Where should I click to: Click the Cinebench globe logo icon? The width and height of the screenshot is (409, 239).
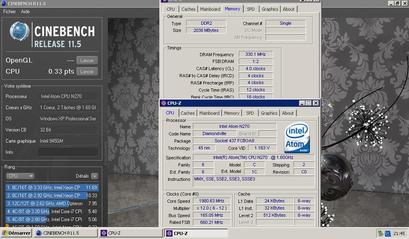pos(19,31)
